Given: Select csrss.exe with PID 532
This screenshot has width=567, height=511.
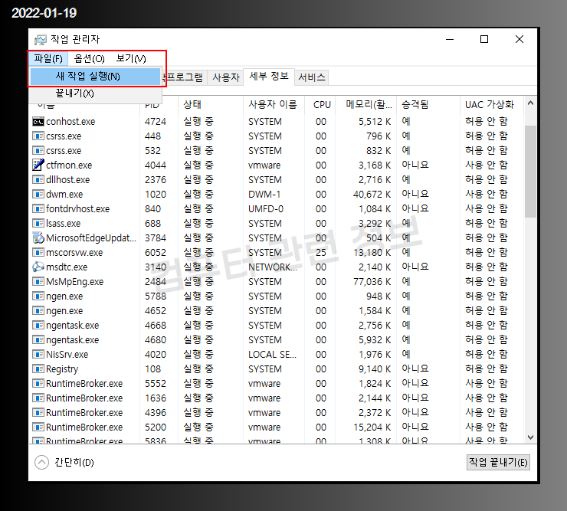Looking at the screenshot, I should (277, 150).
